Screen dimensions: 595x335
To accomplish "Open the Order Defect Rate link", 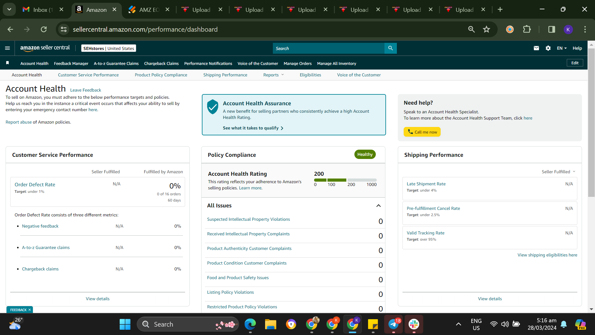I will tap(35, 184).
